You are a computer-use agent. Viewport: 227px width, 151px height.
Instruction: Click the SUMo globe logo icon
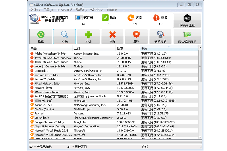[35, 19]
